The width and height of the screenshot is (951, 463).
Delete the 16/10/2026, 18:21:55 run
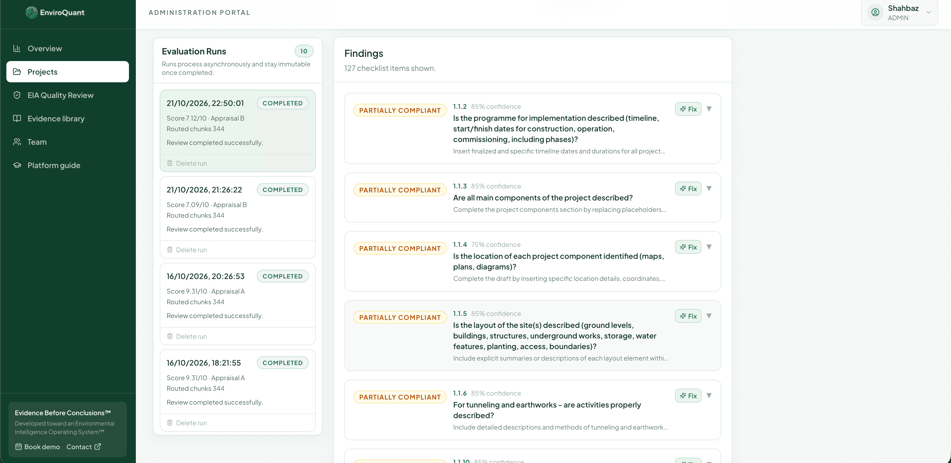187,423
